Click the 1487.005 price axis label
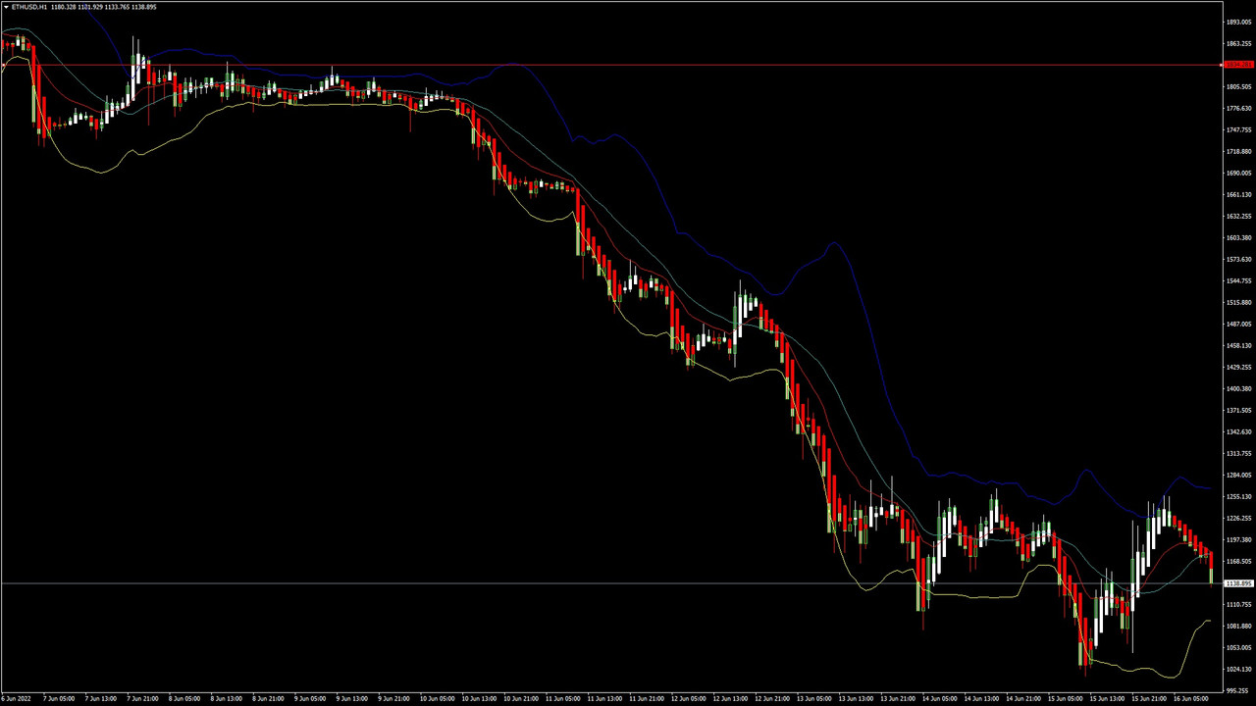 click(x=1238, y=324)
